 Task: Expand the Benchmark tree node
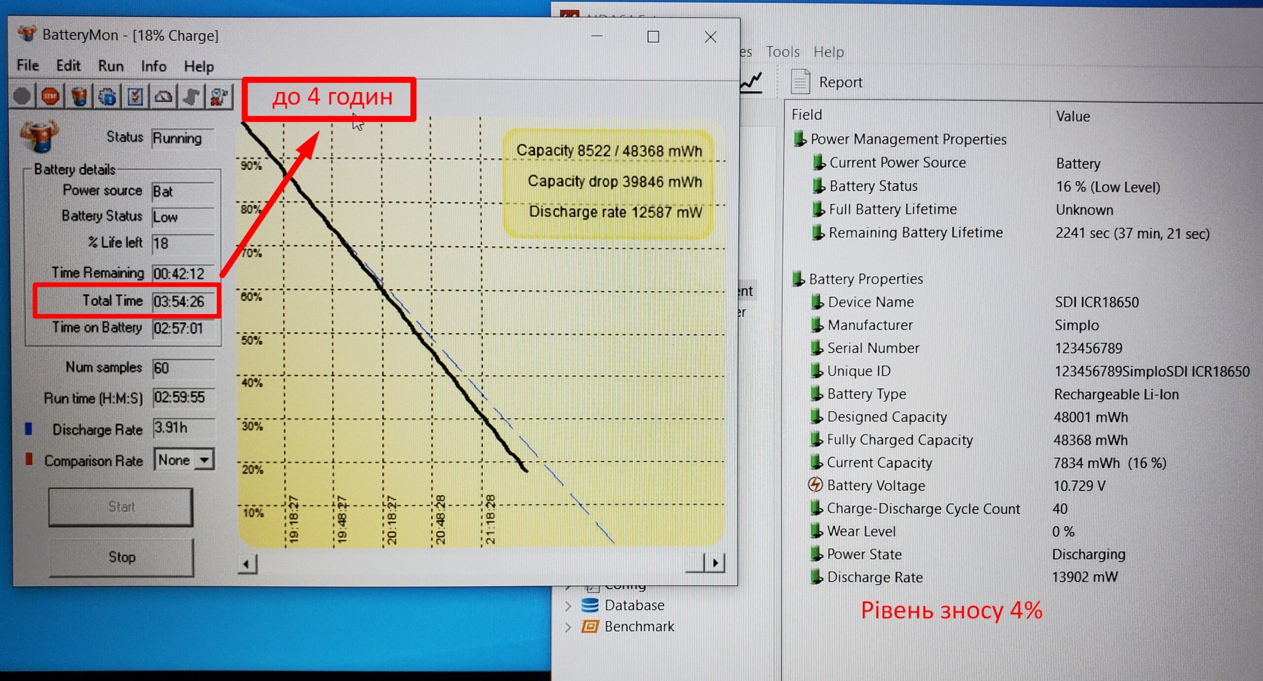pyautogui.click(x=568, y=627)
